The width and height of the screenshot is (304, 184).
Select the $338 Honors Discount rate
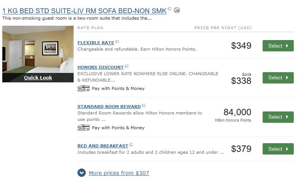point(278,77)
